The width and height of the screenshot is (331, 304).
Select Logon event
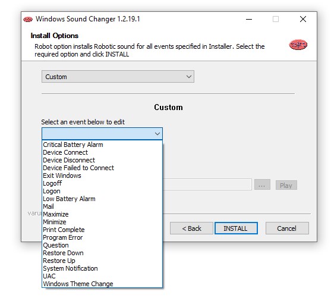click(102, 191)
